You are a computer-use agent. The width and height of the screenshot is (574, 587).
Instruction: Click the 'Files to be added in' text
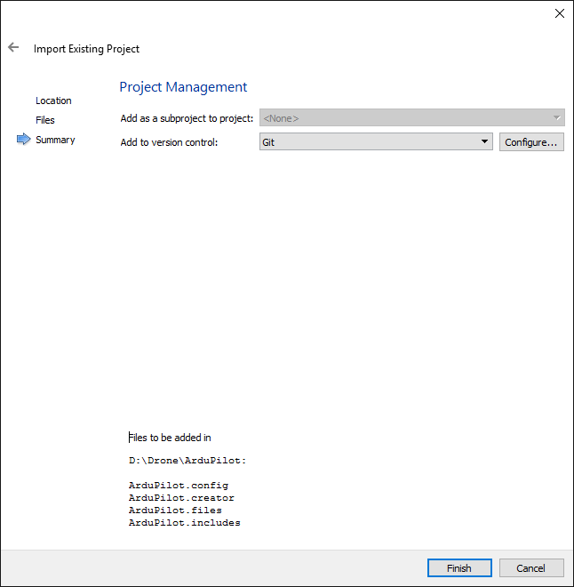170,438
